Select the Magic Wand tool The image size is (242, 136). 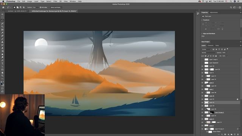[x=2, y=23]
